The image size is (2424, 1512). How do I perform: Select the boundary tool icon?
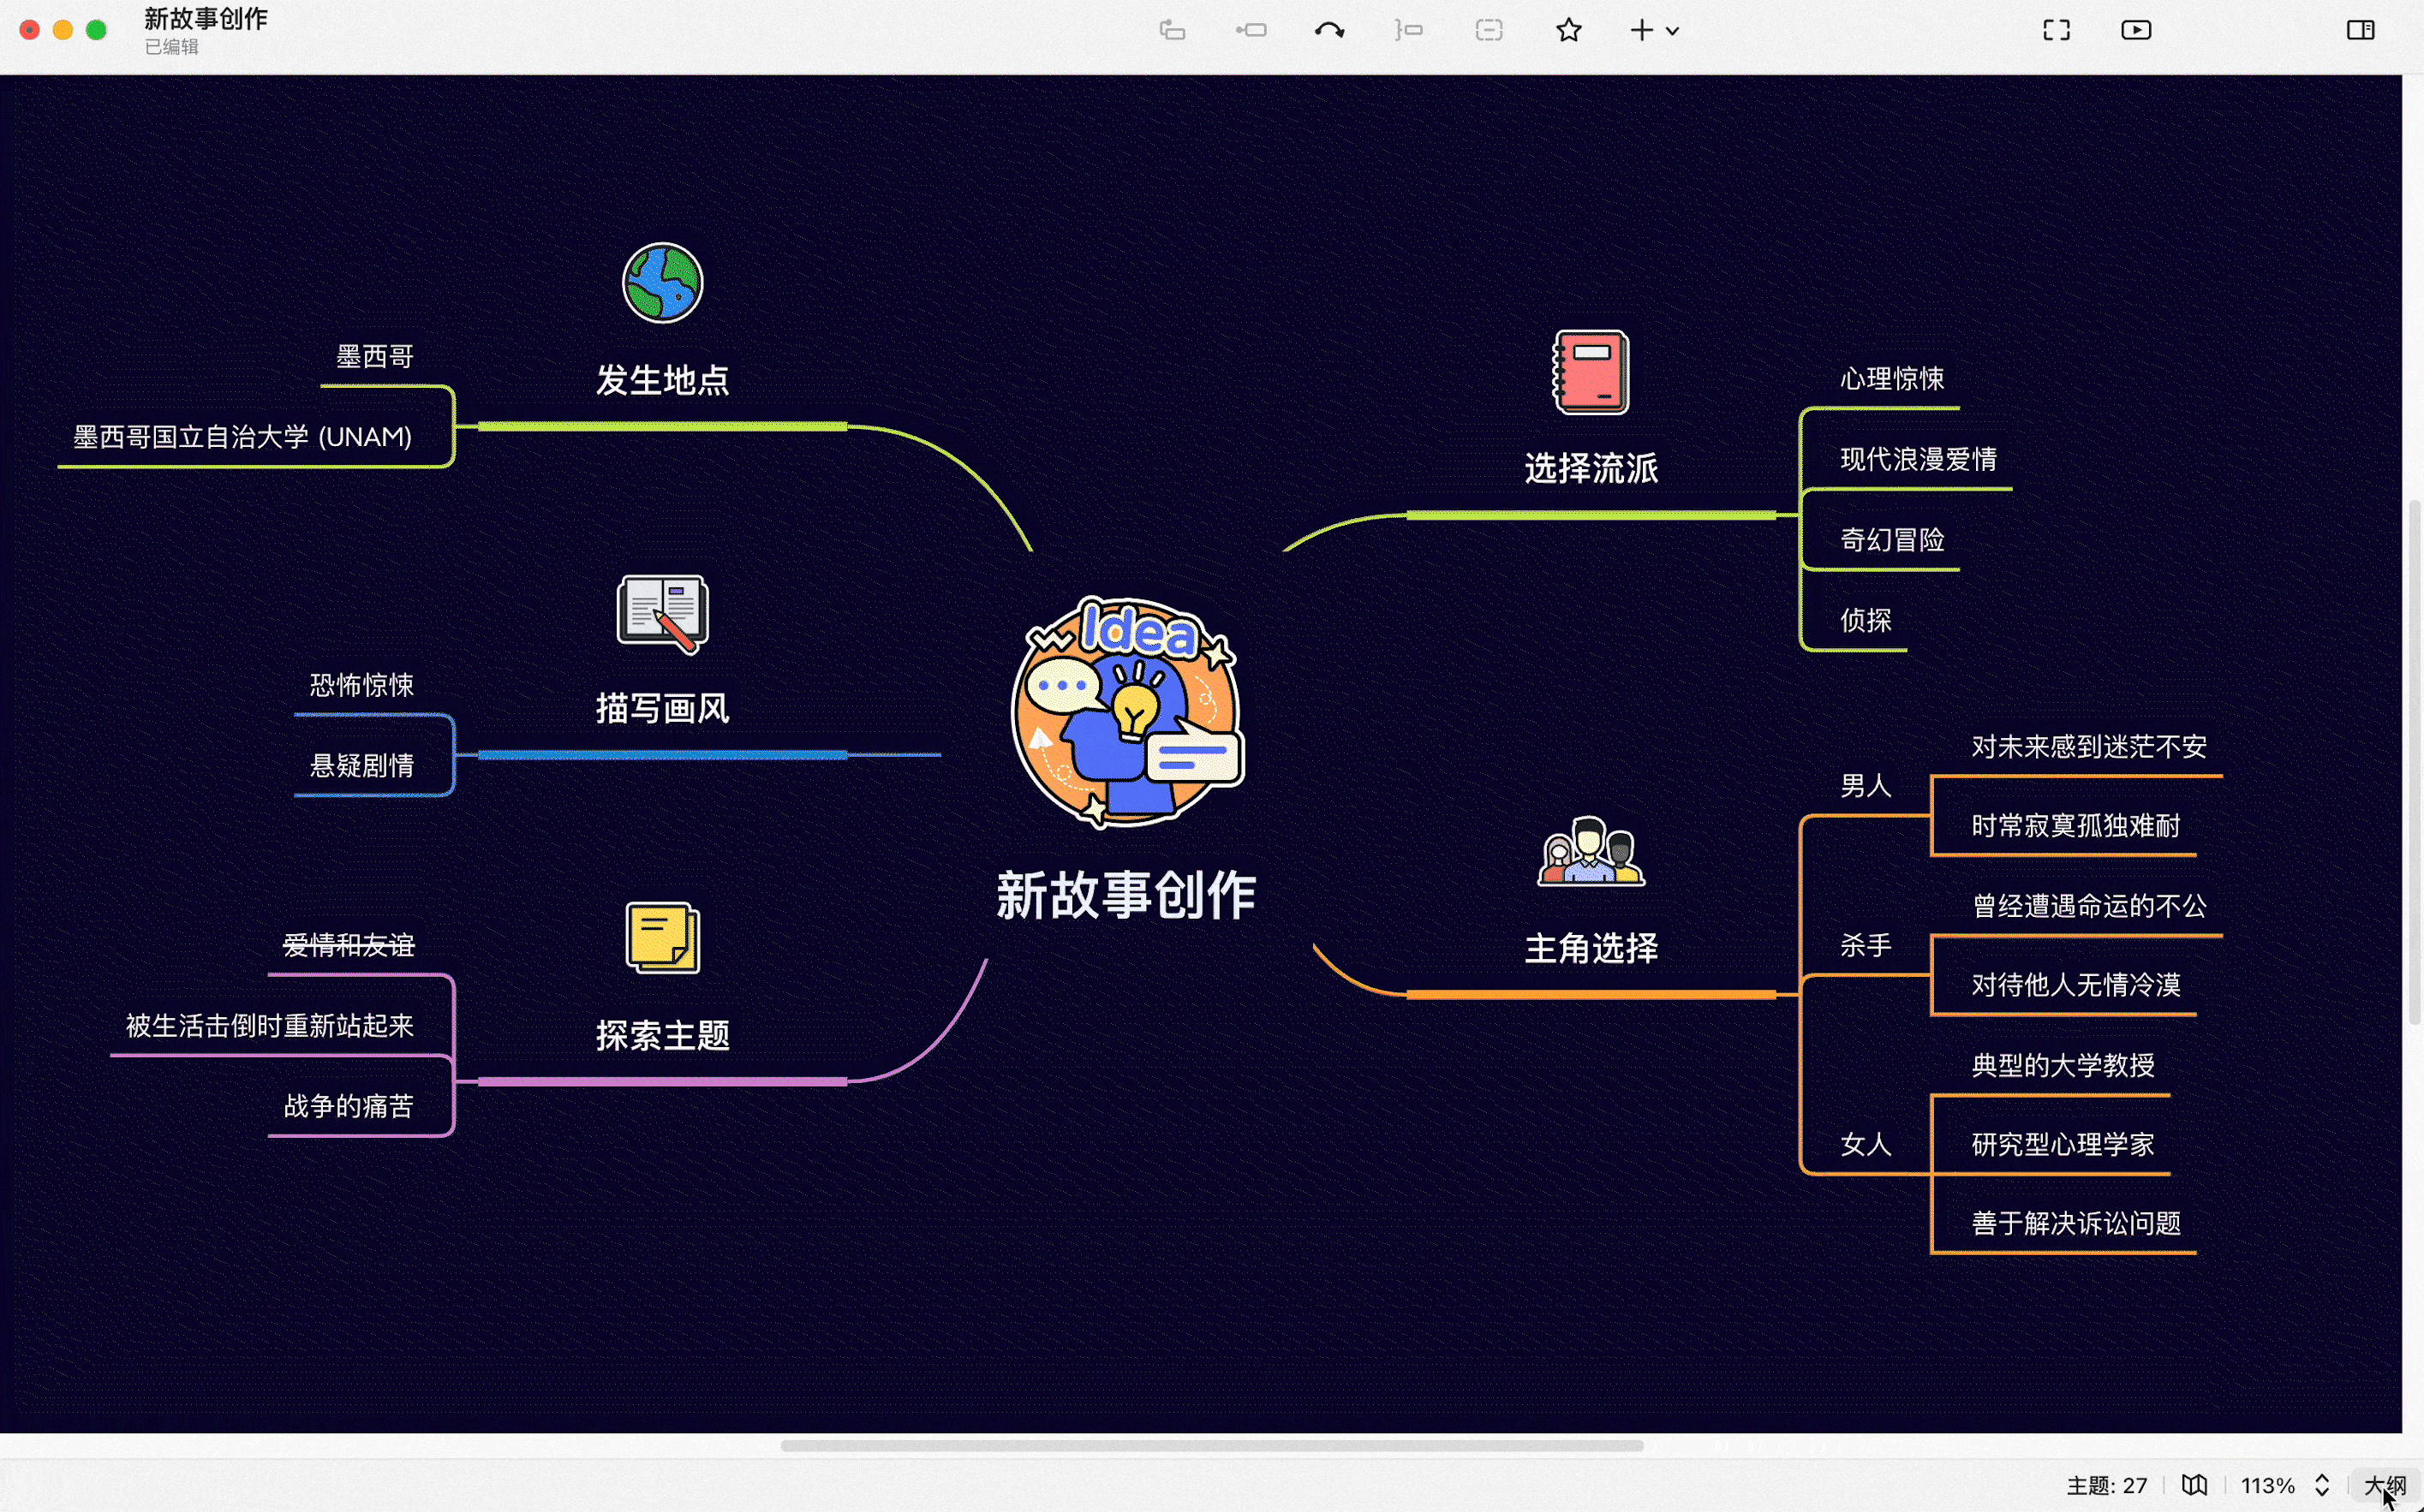[x=1488, y=30]
